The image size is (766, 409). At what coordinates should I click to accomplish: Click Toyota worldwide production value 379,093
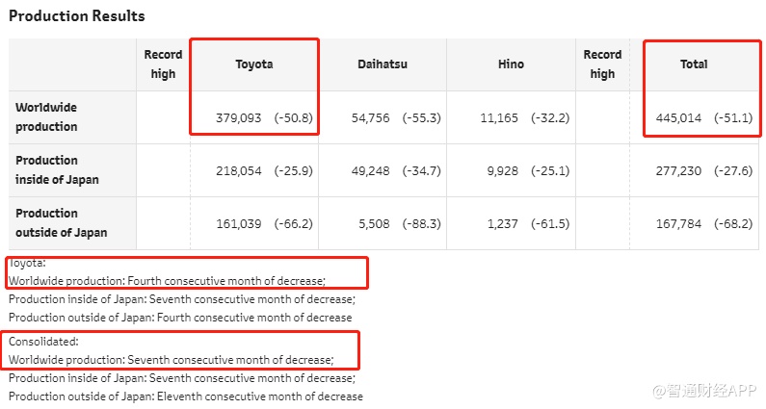[x=239, y=118]
